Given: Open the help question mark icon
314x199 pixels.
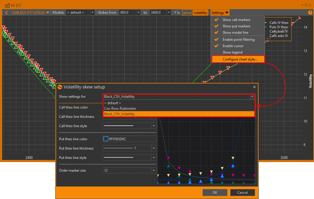Looking at the screenshot, I should pyautogui.click(x=310, y=13).
